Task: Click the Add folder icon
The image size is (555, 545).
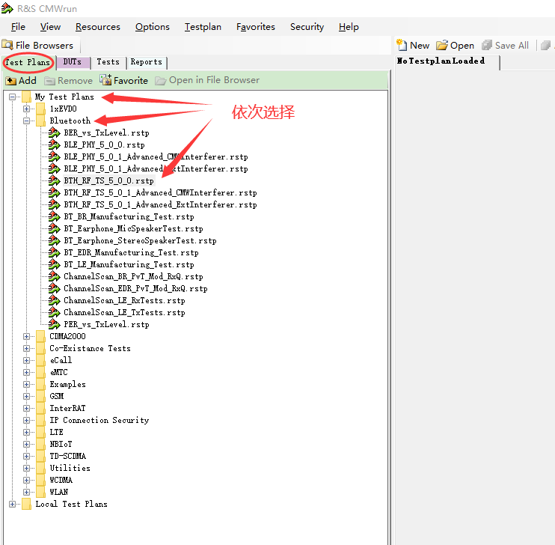Action: (10, 81)
